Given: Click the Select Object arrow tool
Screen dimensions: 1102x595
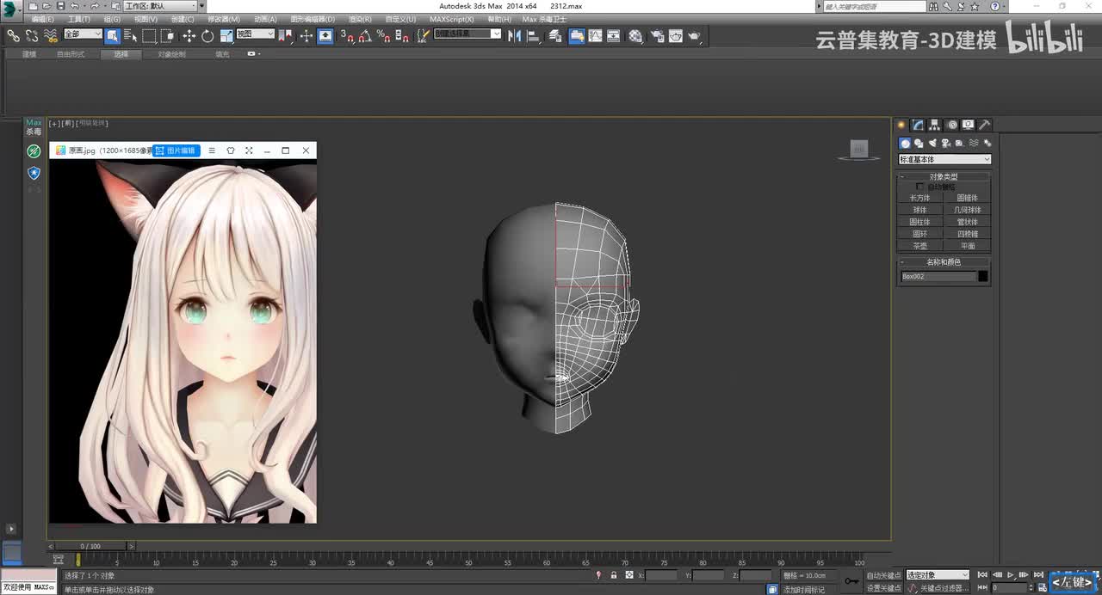Looking at the screenshot, I should click(x=112, y=36).
